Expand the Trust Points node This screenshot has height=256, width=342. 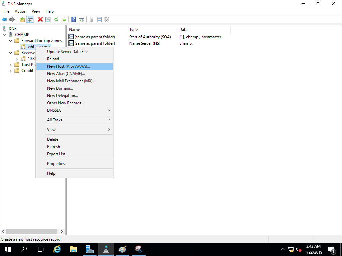[10, 65]
